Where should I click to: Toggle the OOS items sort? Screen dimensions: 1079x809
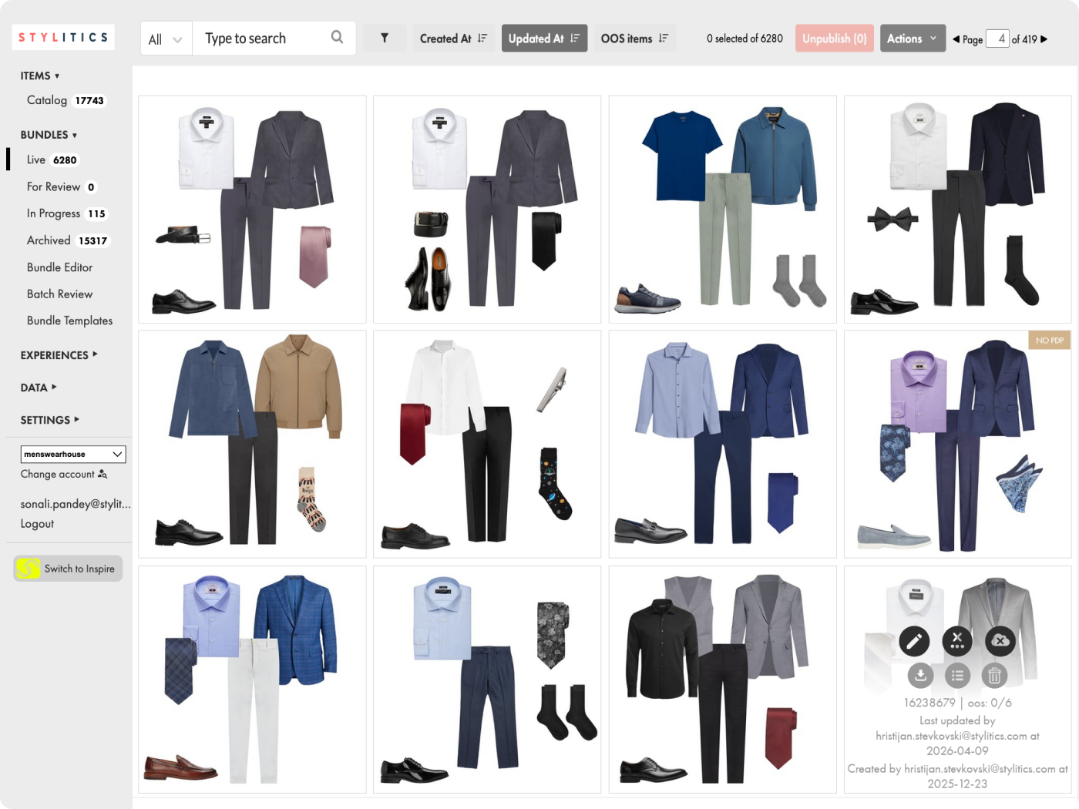tap(634, 39)
